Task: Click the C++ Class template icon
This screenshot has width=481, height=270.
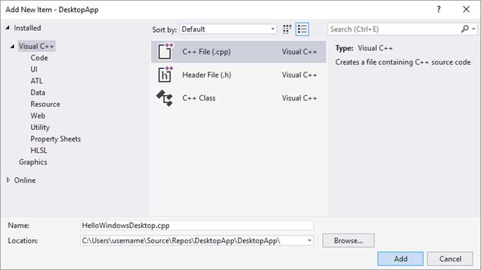Action: [x=165, y=98]
